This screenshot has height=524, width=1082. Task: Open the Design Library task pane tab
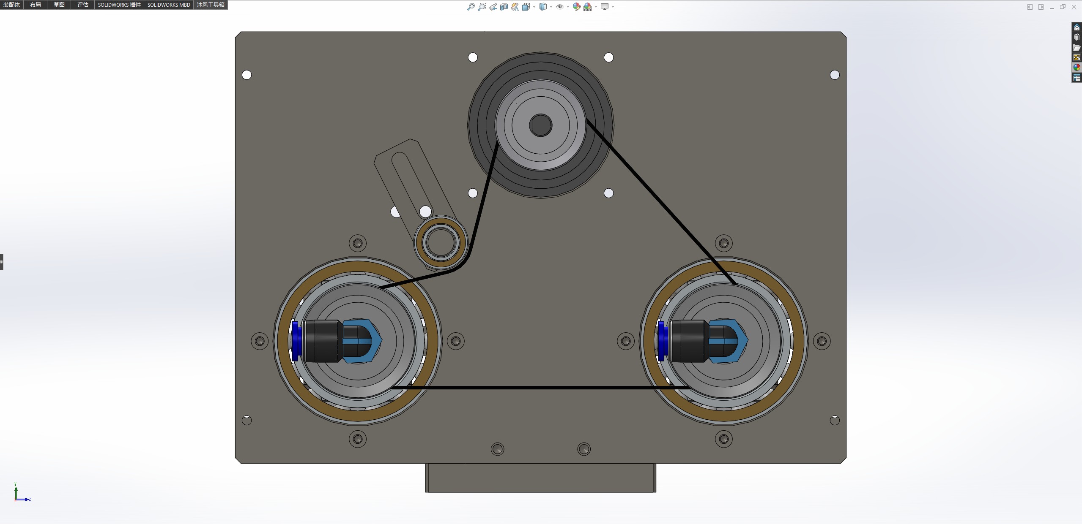pos(1077,37)
